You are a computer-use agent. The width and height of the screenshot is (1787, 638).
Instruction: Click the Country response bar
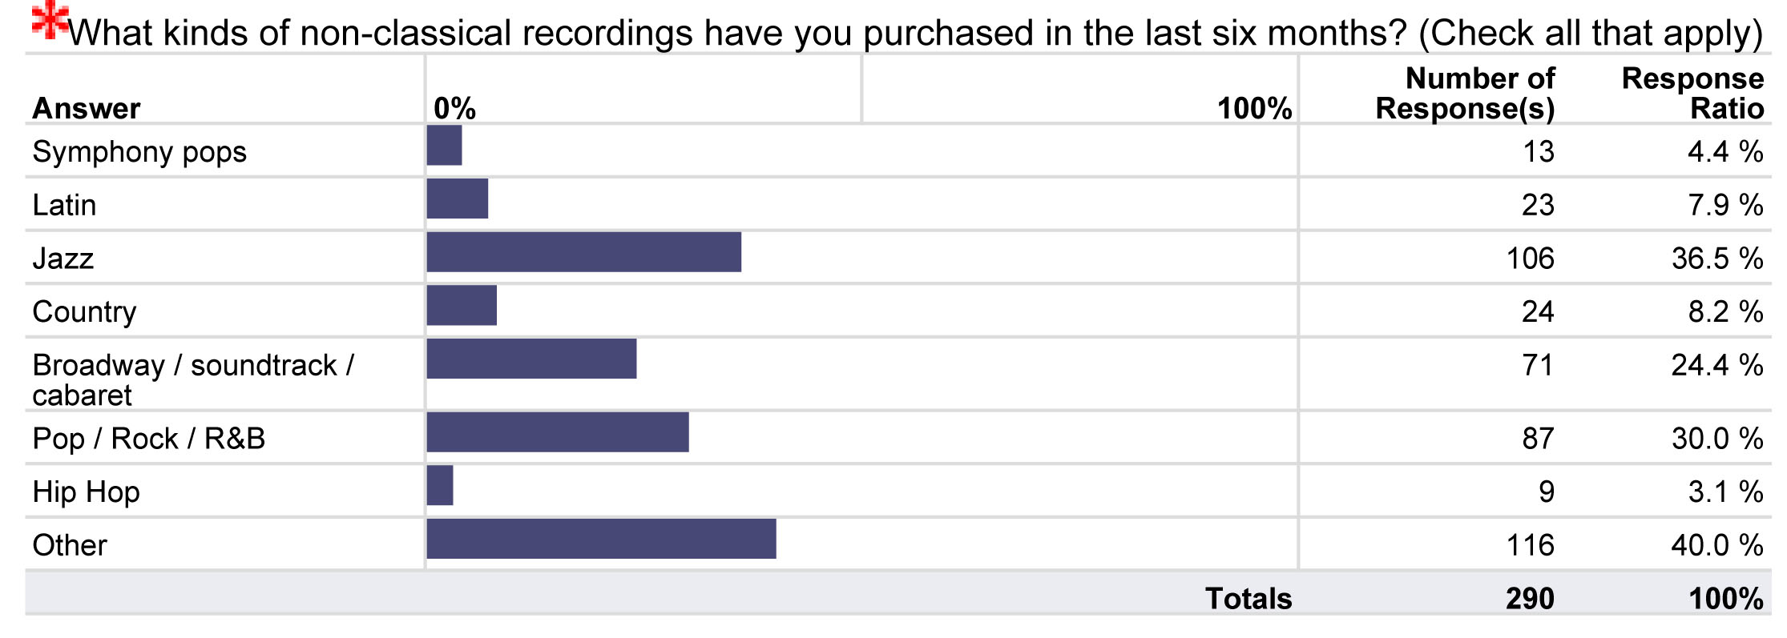[x=462, y=306]
